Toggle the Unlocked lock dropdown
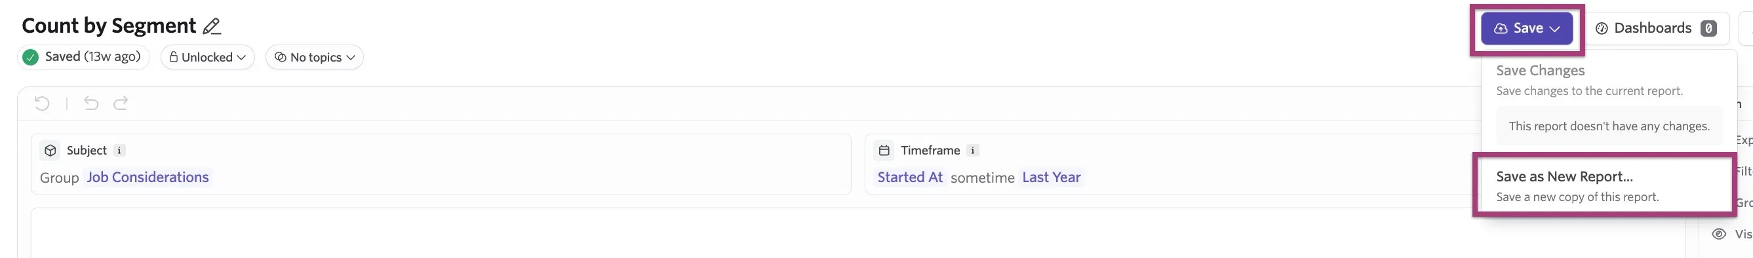Viewport: 1753px width, 258px height. pyautogui.click(x=208, y=57)
